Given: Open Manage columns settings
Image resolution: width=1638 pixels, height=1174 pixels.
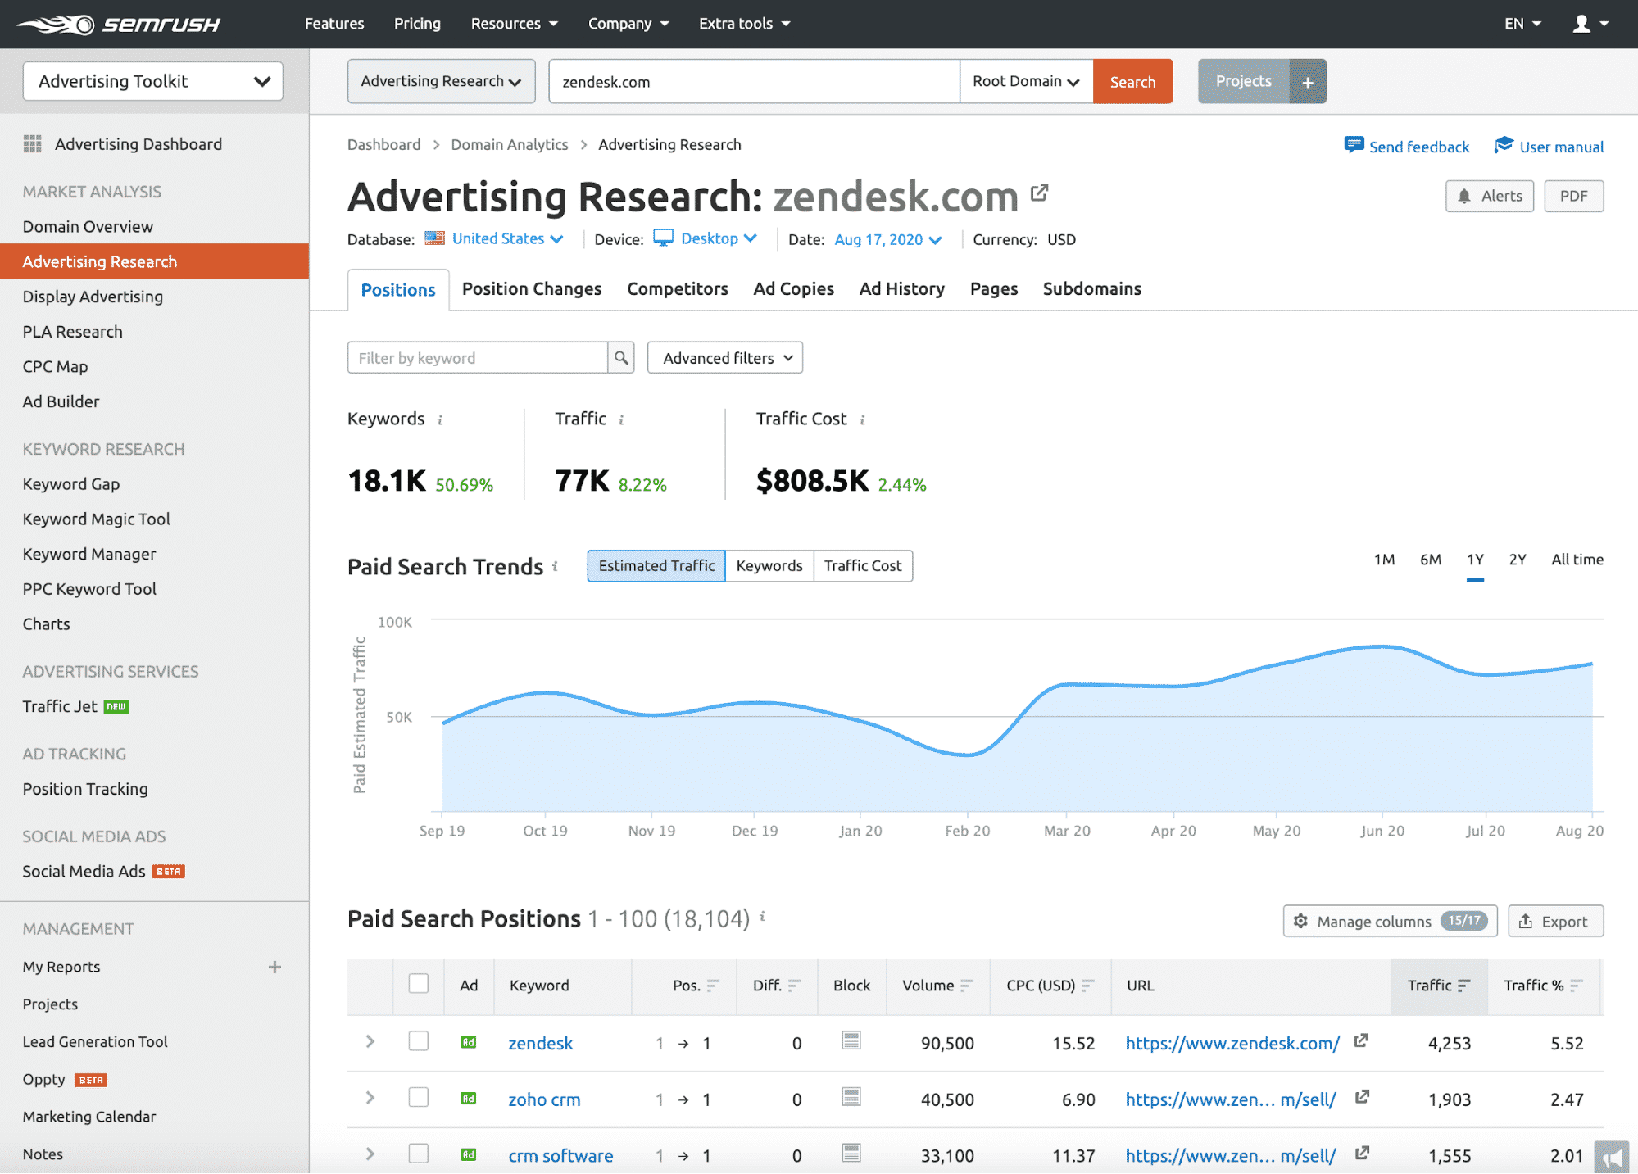Looking at the screenshot, I should (1389, 921).
